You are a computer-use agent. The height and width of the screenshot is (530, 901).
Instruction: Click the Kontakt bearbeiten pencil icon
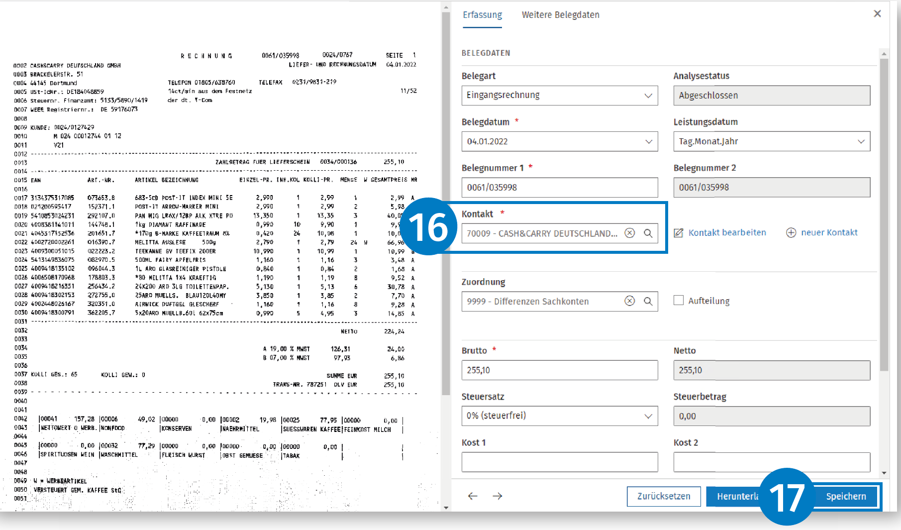click(x=679, y=233)
